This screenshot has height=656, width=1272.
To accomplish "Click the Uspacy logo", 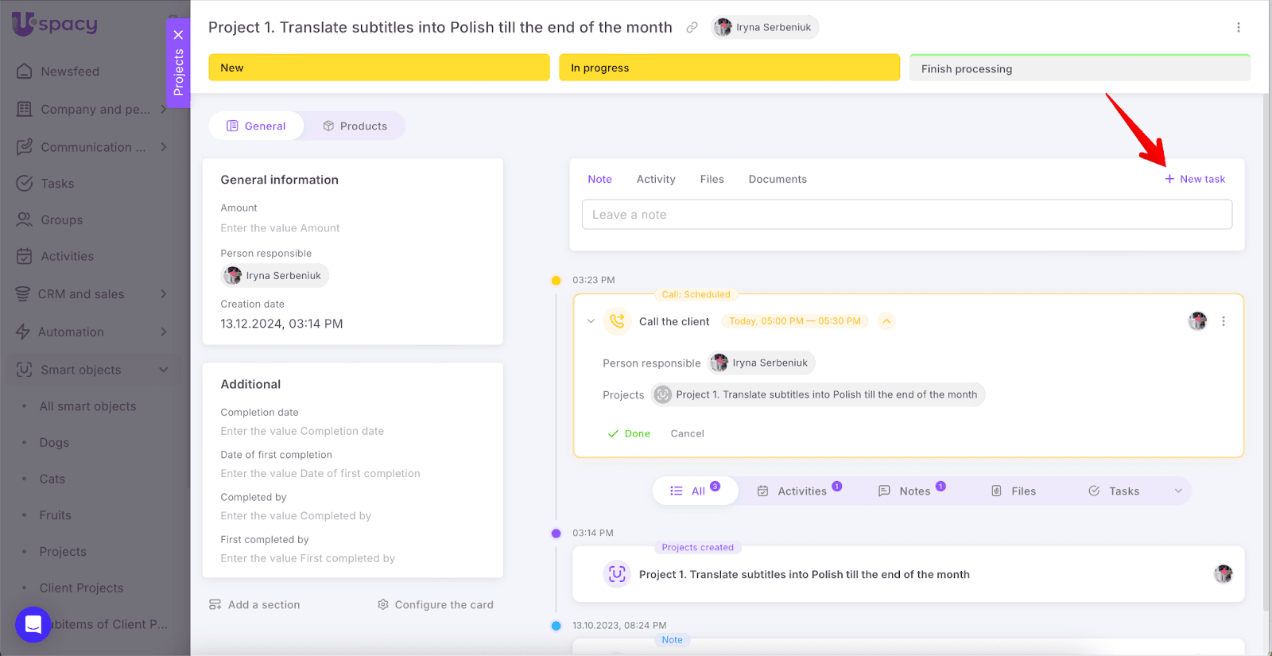I will point(54,24).
